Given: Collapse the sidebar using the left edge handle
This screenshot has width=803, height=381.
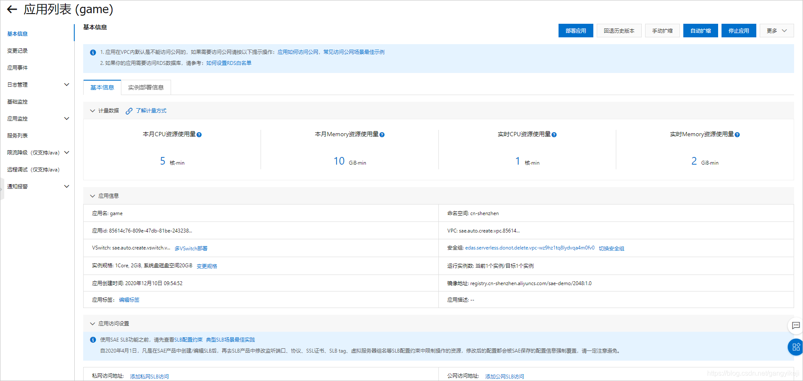Looking at the screenshot, I should (x=2, y=189).
